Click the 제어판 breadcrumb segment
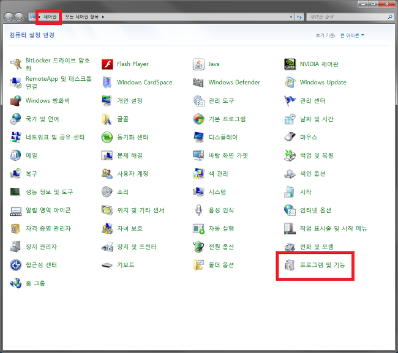398x353 pixels. pos(50,17)
